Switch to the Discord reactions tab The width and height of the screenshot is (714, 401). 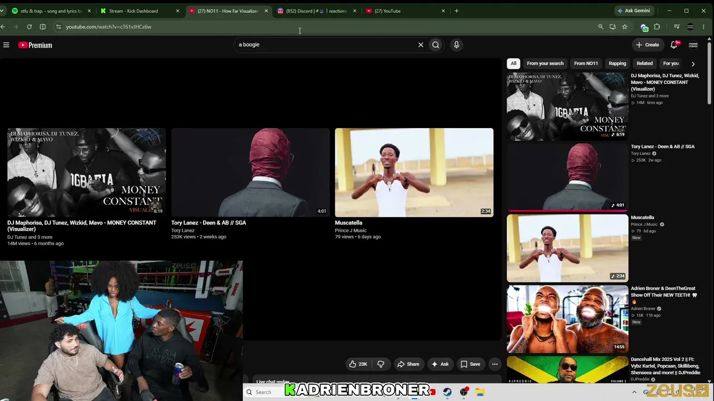pyautogui.click(x=317, y=11)
